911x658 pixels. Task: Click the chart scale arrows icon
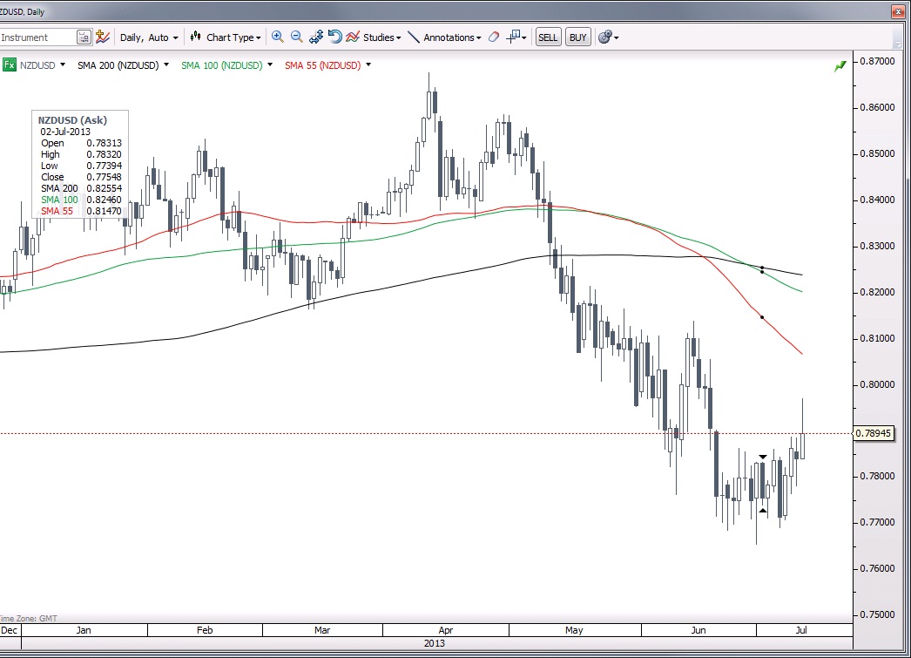(315, 37)
